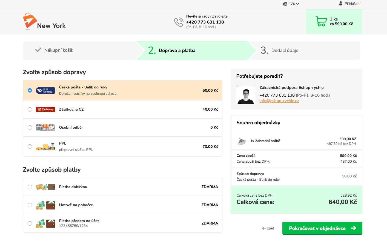The height and width of the screenshot is (250, 387).
Task: Choose Platba dobírkou radio button
Action: [x=30, y=187]
